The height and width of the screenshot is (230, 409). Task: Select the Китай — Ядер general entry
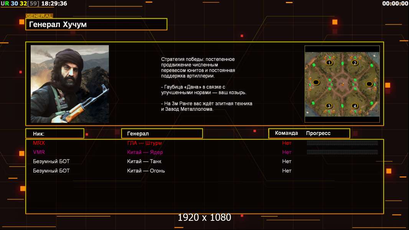click(145, 153)
